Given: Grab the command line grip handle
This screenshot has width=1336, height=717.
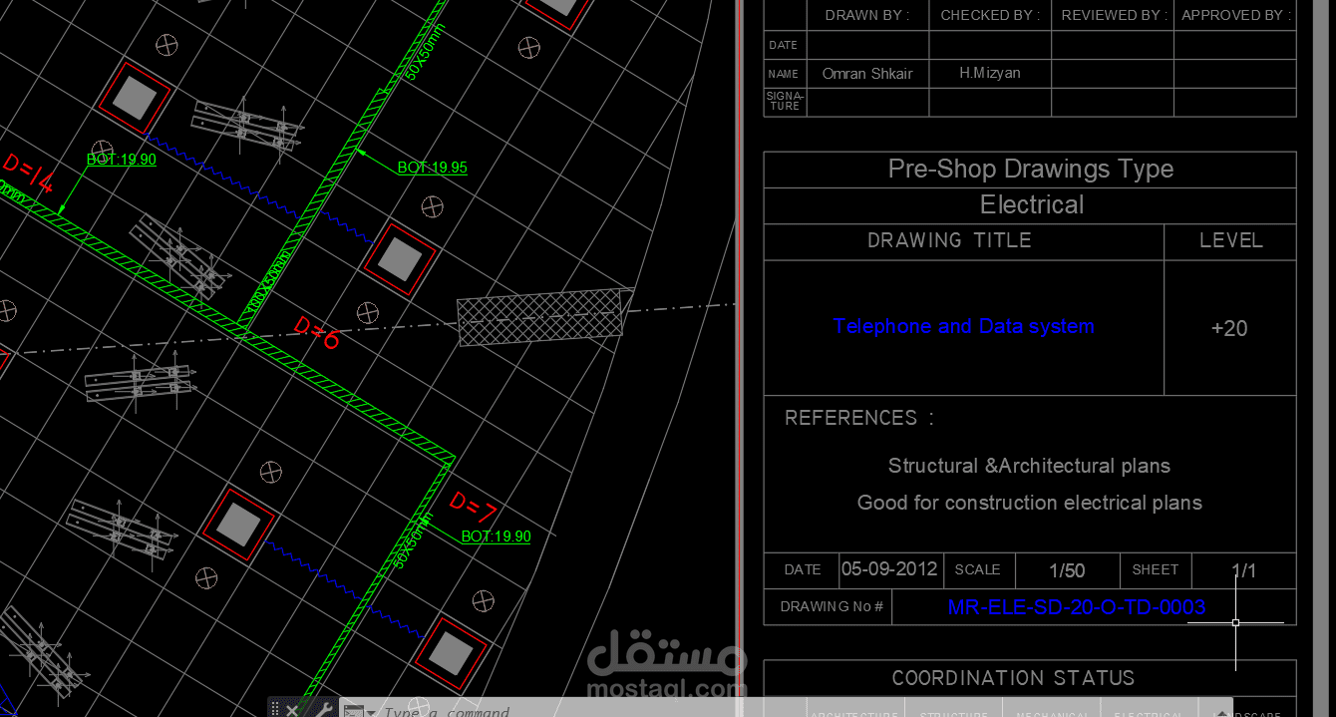Looking at the screenshot, I should pos(275,710).
